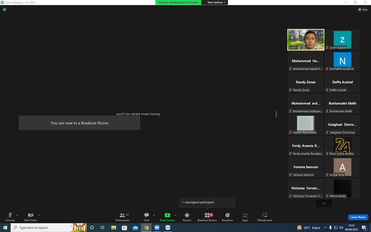Image resolution: width=371 pixels, height=232 pixels.
Task: Open File Explorer from the taskbar
Action: [x=114, y=227]
